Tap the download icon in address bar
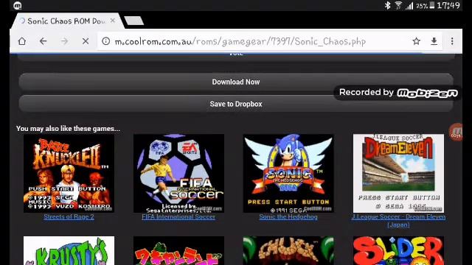Screen dimensions: 472x265 [x=434, y=41]
